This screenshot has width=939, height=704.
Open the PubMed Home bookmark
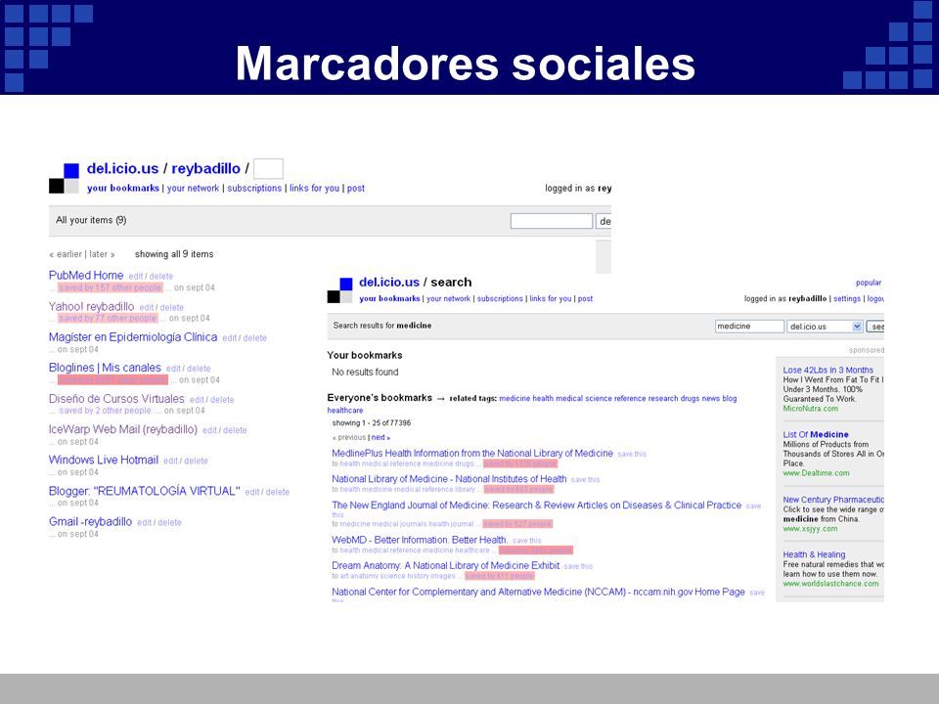(86, 276)
